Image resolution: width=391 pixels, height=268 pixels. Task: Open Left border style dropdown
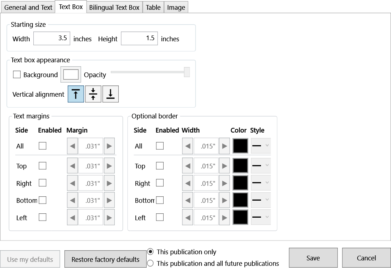[x=261, y=217]
